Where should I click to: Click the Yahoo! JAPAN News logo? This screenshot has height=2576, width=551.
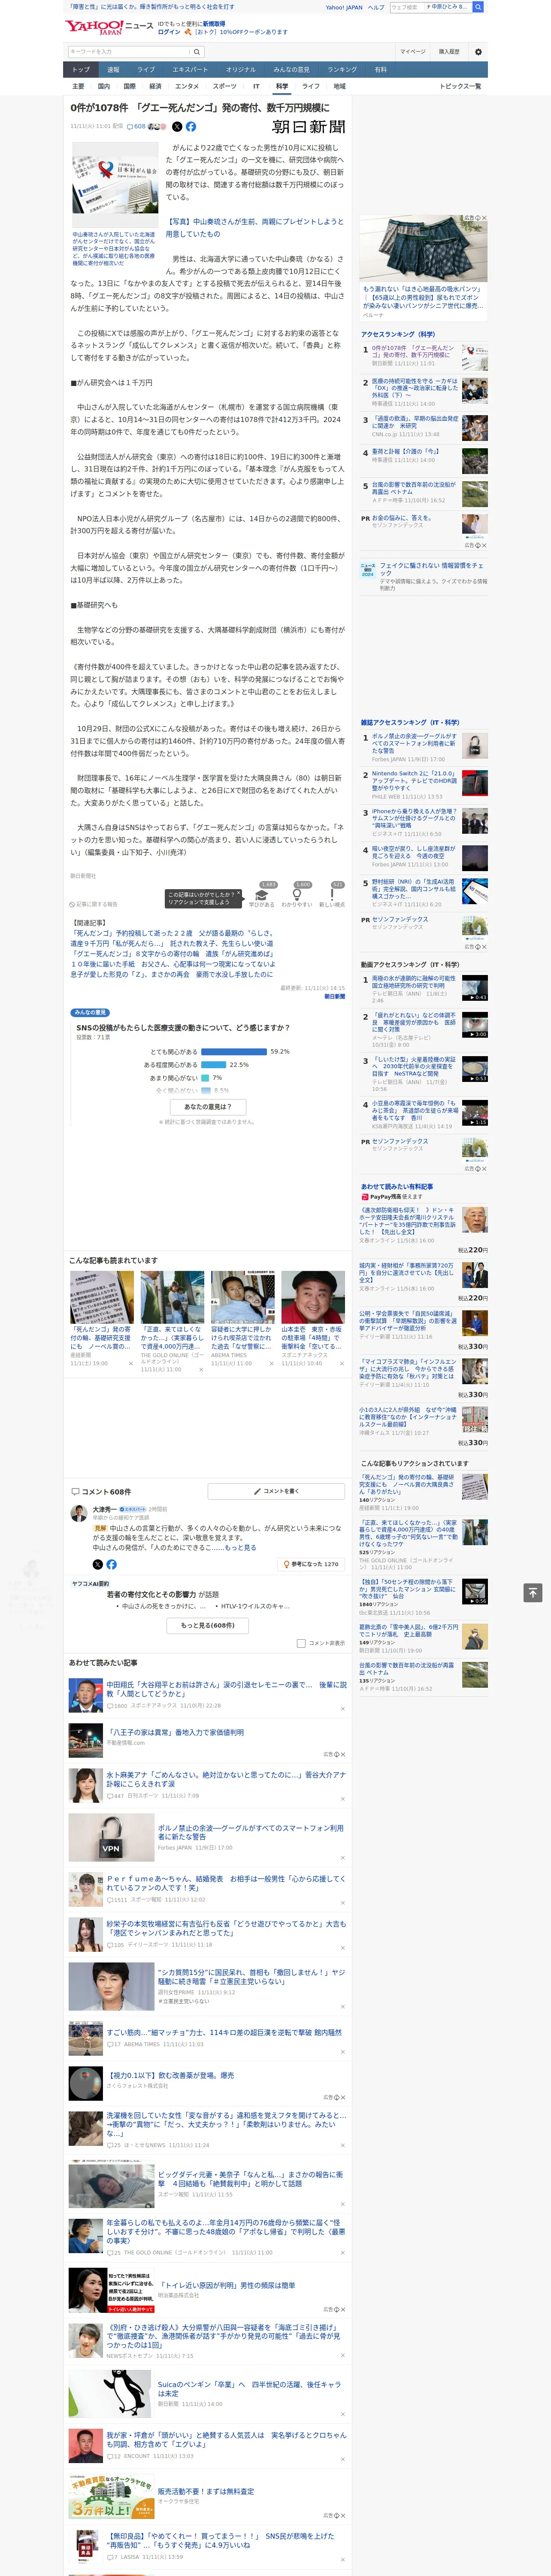[x=109, y=27]
